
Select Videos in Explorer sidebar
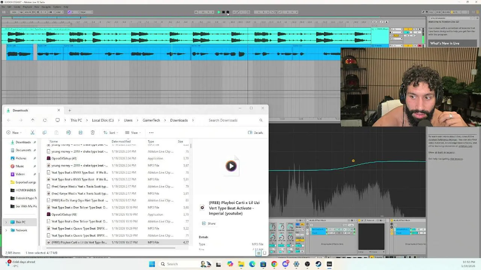click(x=20, y=174)
